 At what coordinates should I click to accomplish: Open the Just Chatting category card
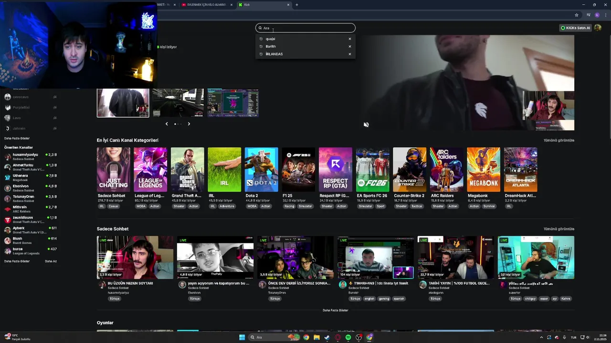pyautogui.click(x=114, y=170)
